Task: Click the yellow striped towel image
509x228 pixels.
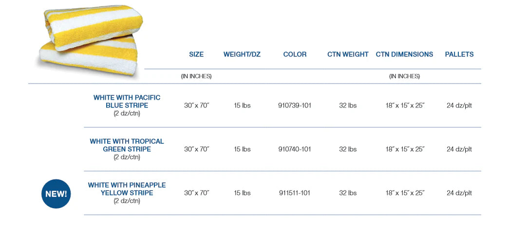Action: click(90, 41)
